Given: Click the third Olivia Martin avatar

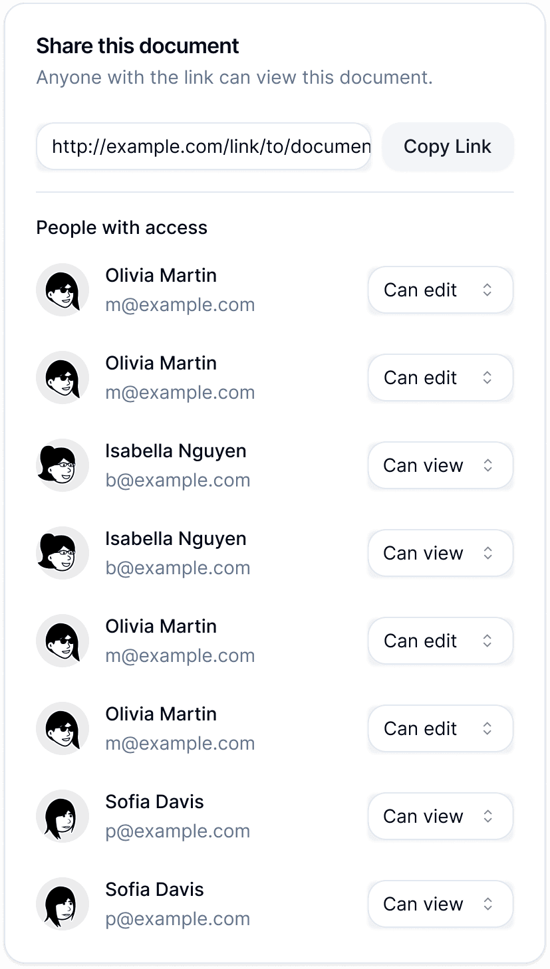Looking at the screenshot, I should (x=63, y=641).
